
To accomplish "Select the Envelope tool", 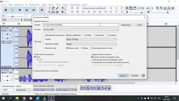I will [53, 8].
